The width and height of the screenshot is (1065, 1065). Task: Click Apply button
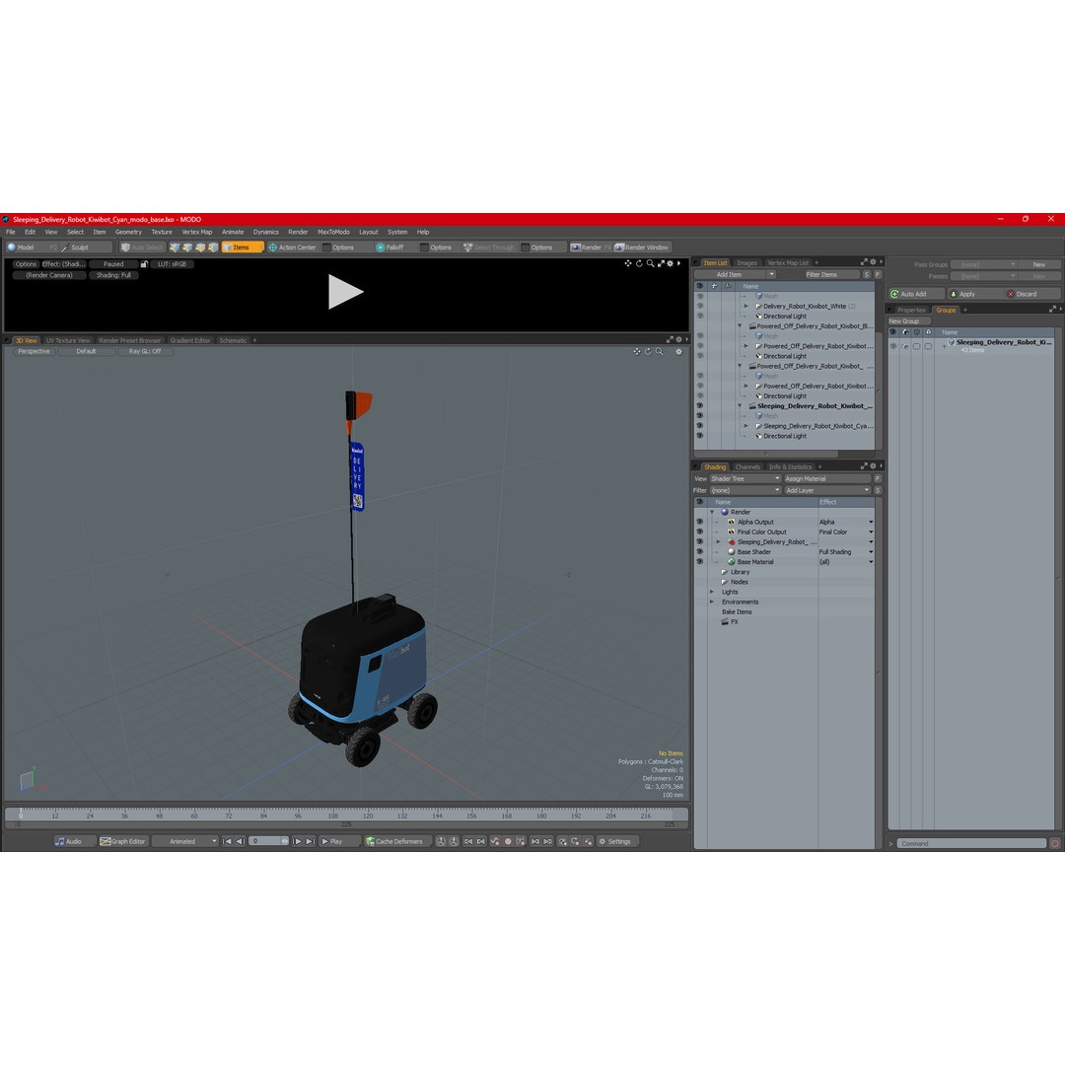(x=974, y=294)
